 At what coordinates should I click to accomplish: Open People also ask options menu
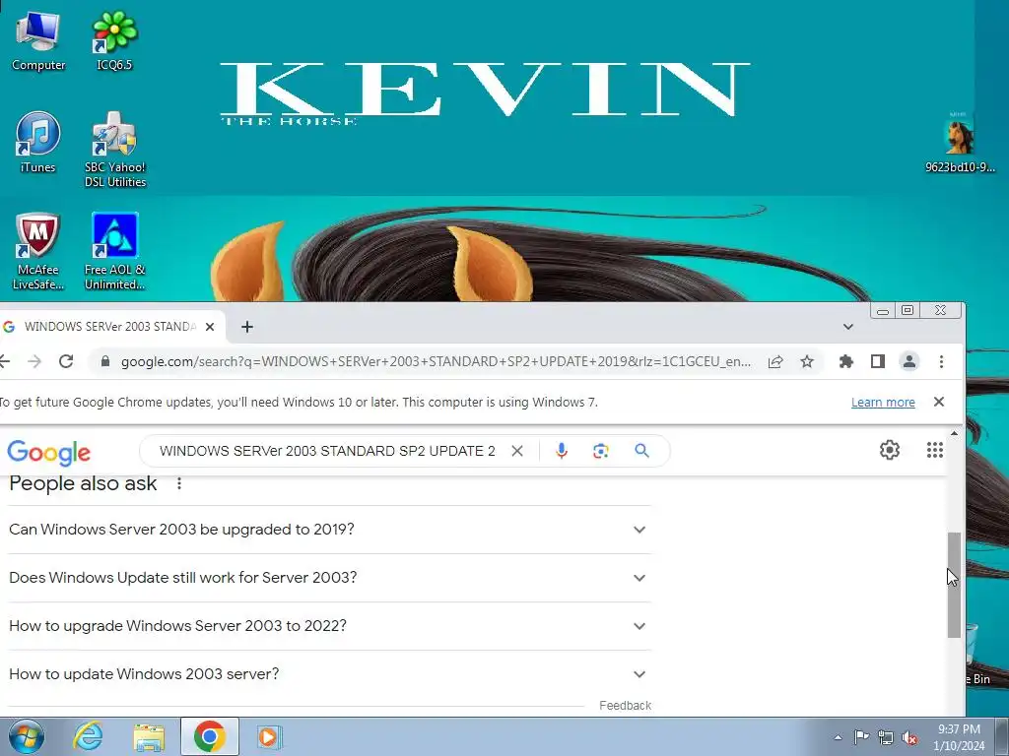179,483
